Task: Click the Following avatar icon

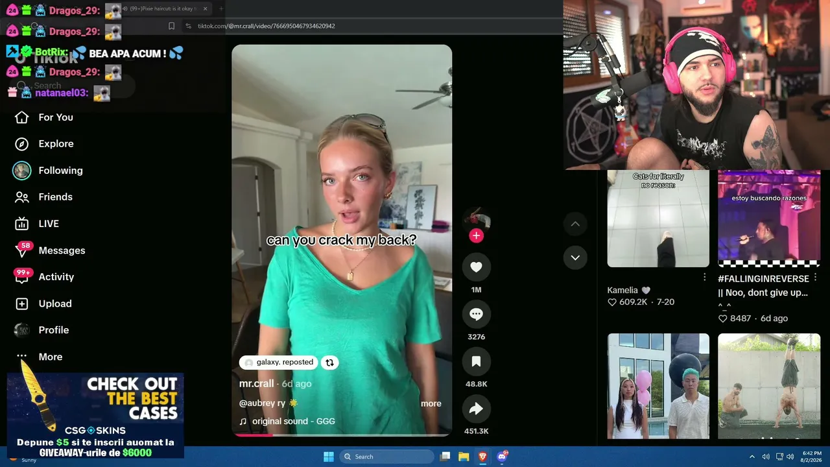Action: pos(22,171)
